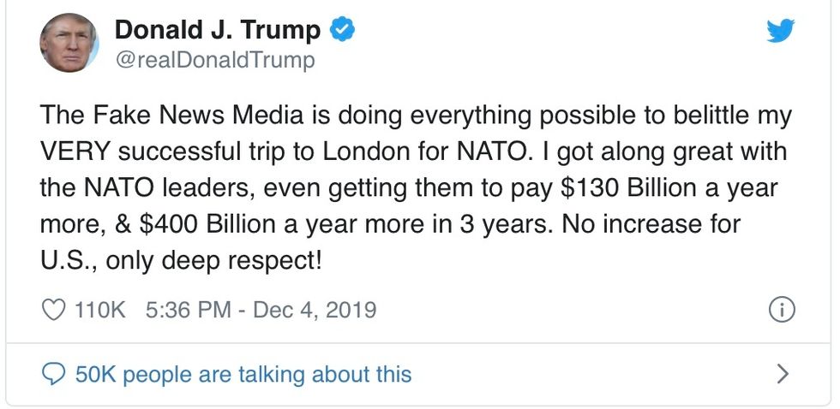Like the tweet with the heart icon
This screenshot has height=409, width=840.
pyautogui.click(x=53, y=309)
